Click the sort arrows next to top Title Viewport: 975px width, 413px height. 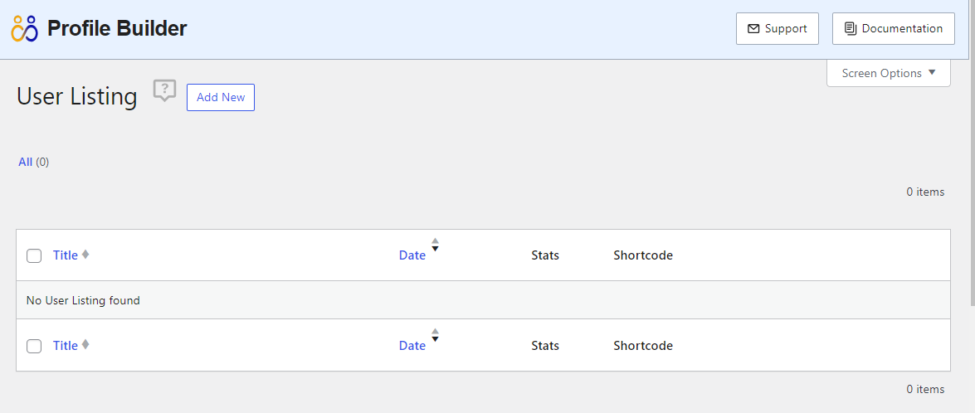pos(85,254)
